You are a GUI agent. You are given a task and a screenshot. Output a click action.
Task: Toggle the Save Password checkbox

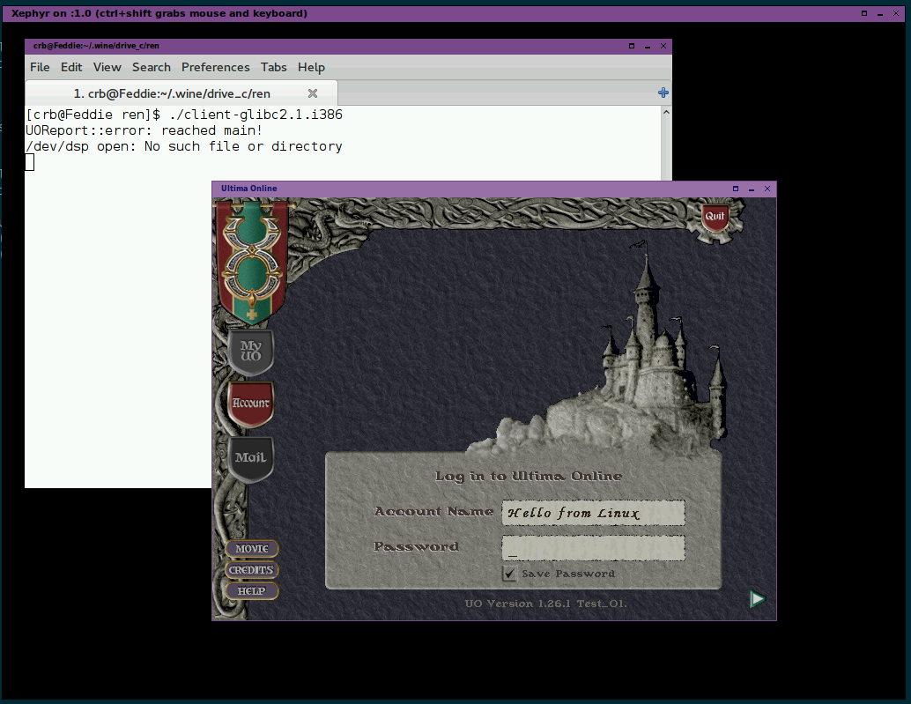[x=509, y=574]
